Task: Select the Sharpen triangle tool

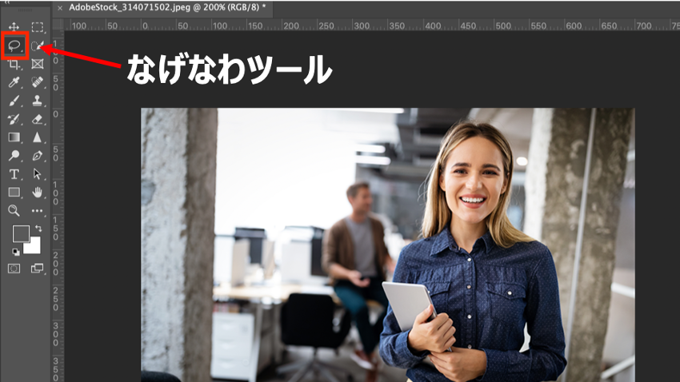Action: point(38,137)
